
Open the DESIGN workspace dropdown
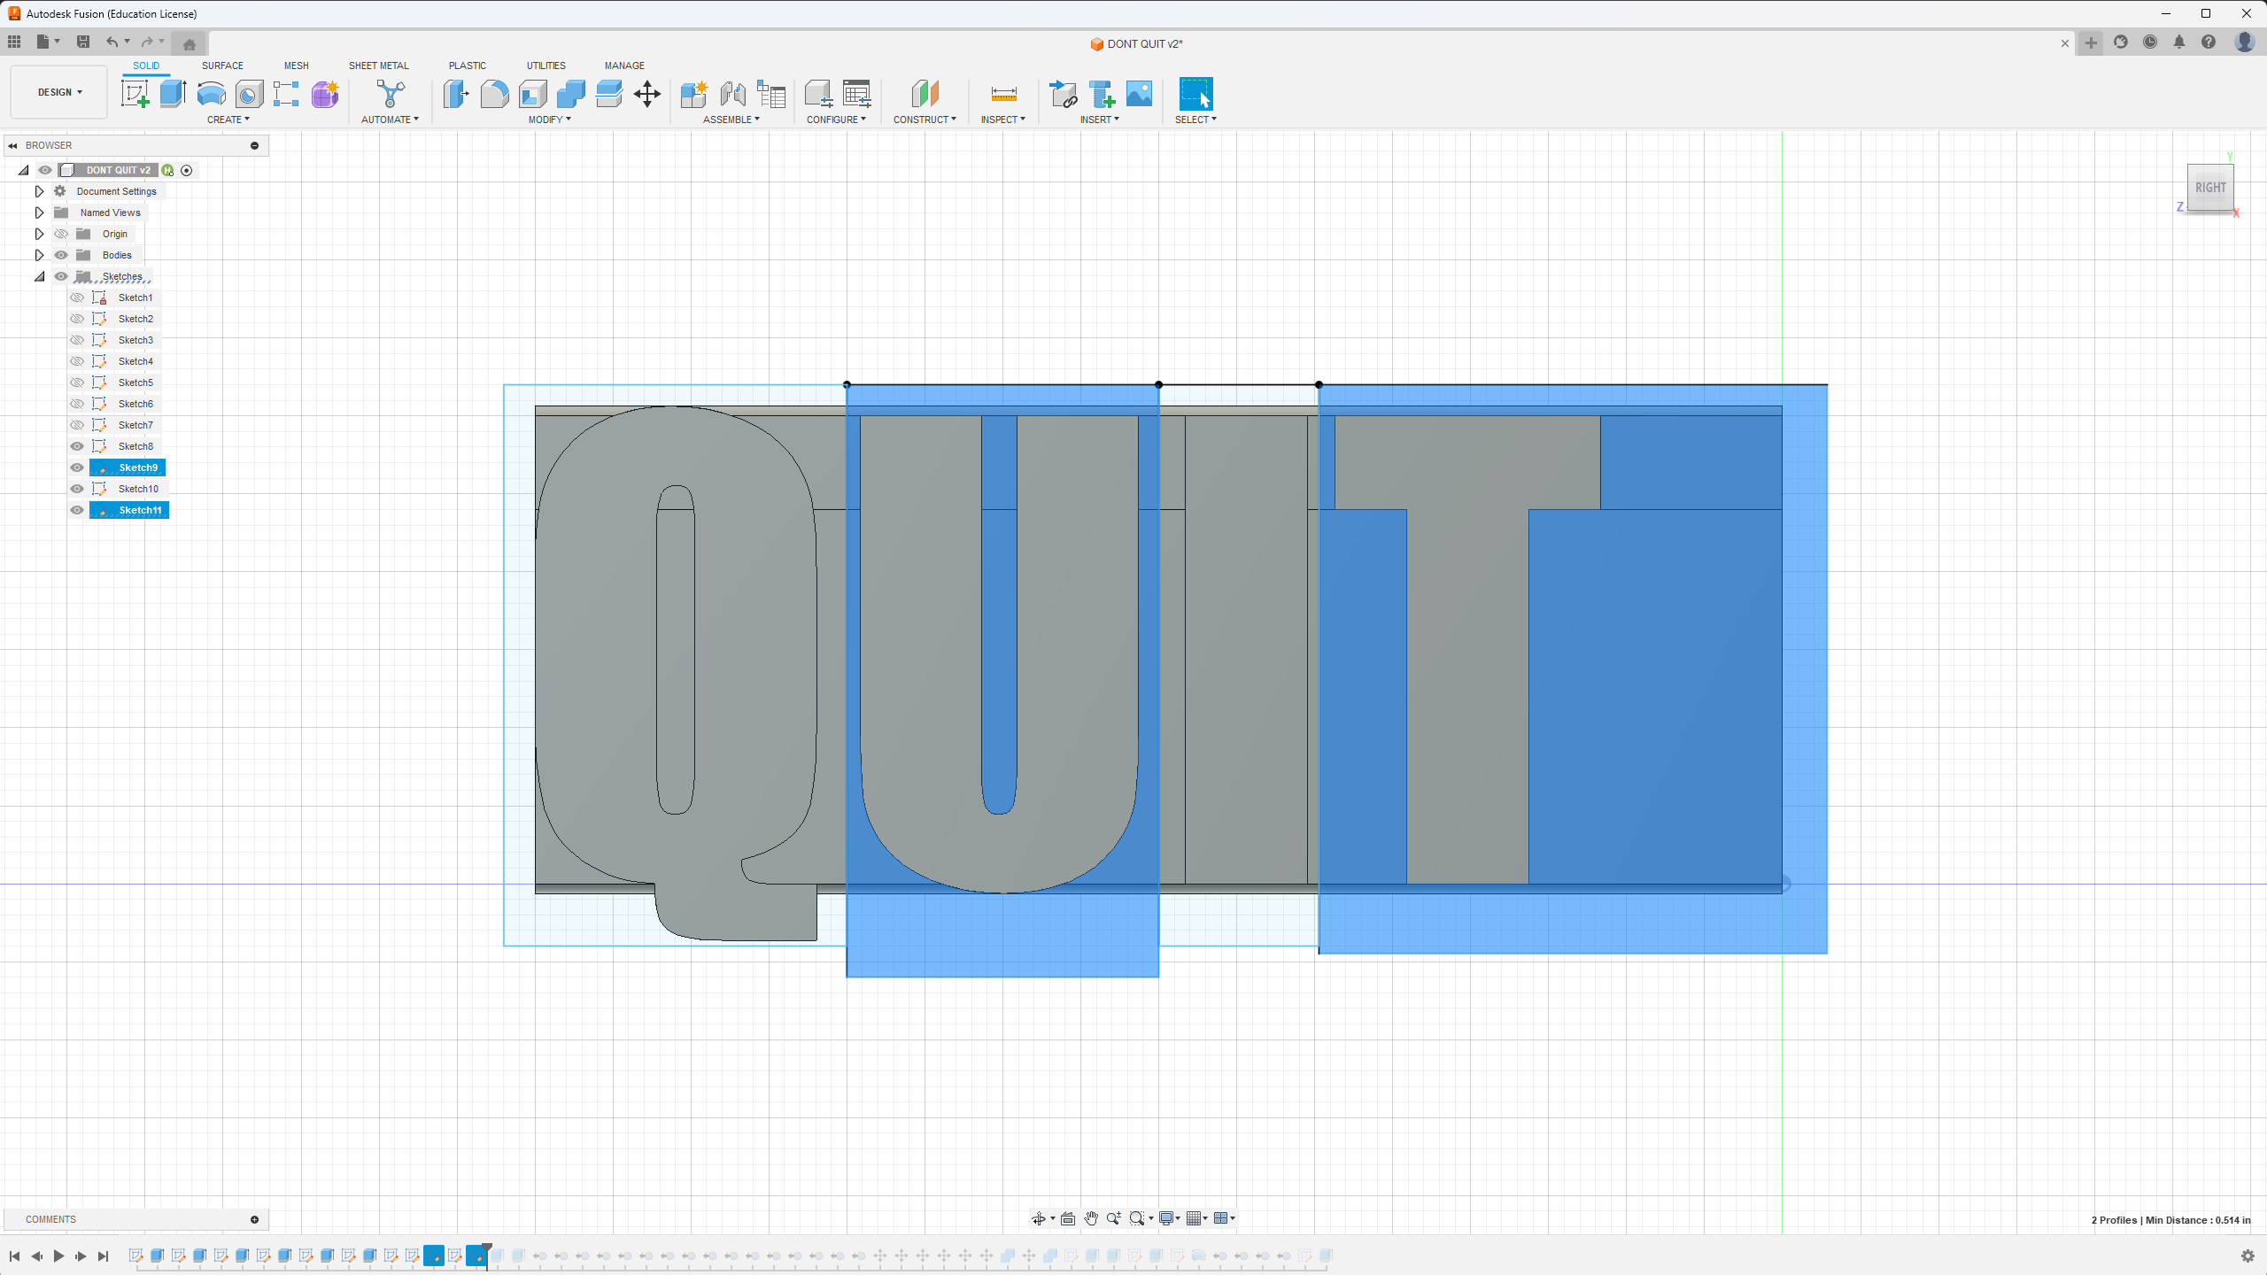[59, 92]
